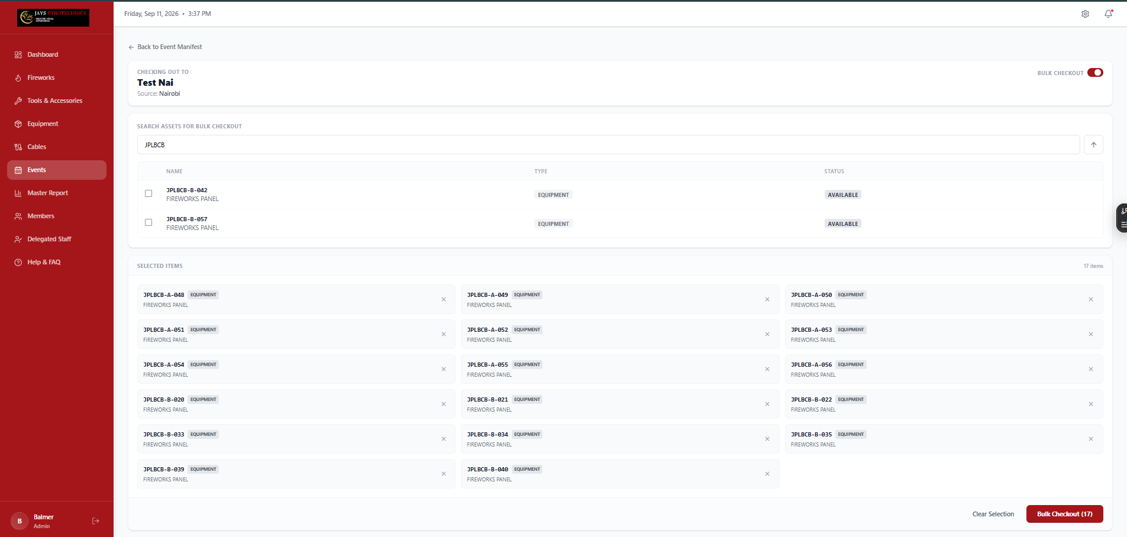The width and height of the screenshot is (1127, 537).
Task: Click the Dashboard sidebar icon
Action: coord(18,55)
